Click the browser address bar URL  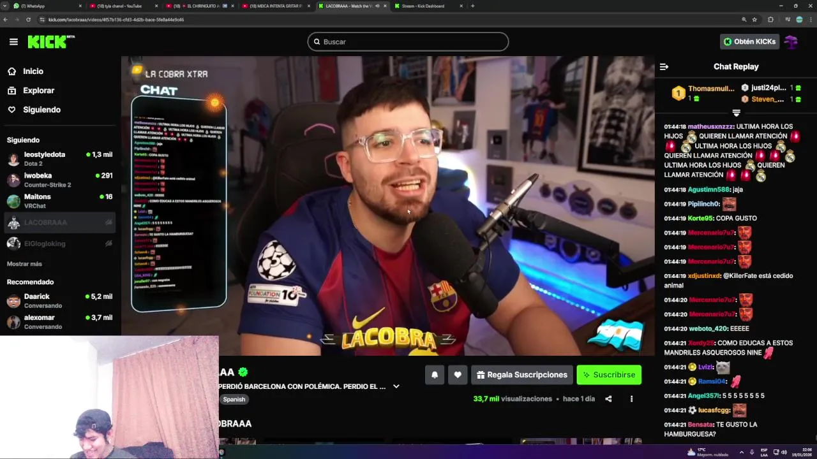[116, 20]
